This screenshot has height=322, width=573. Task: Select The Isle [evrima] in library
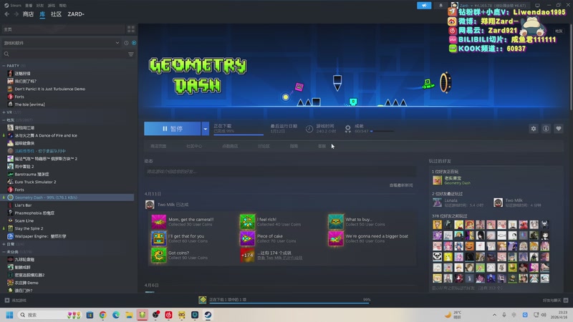click(29, 104)
